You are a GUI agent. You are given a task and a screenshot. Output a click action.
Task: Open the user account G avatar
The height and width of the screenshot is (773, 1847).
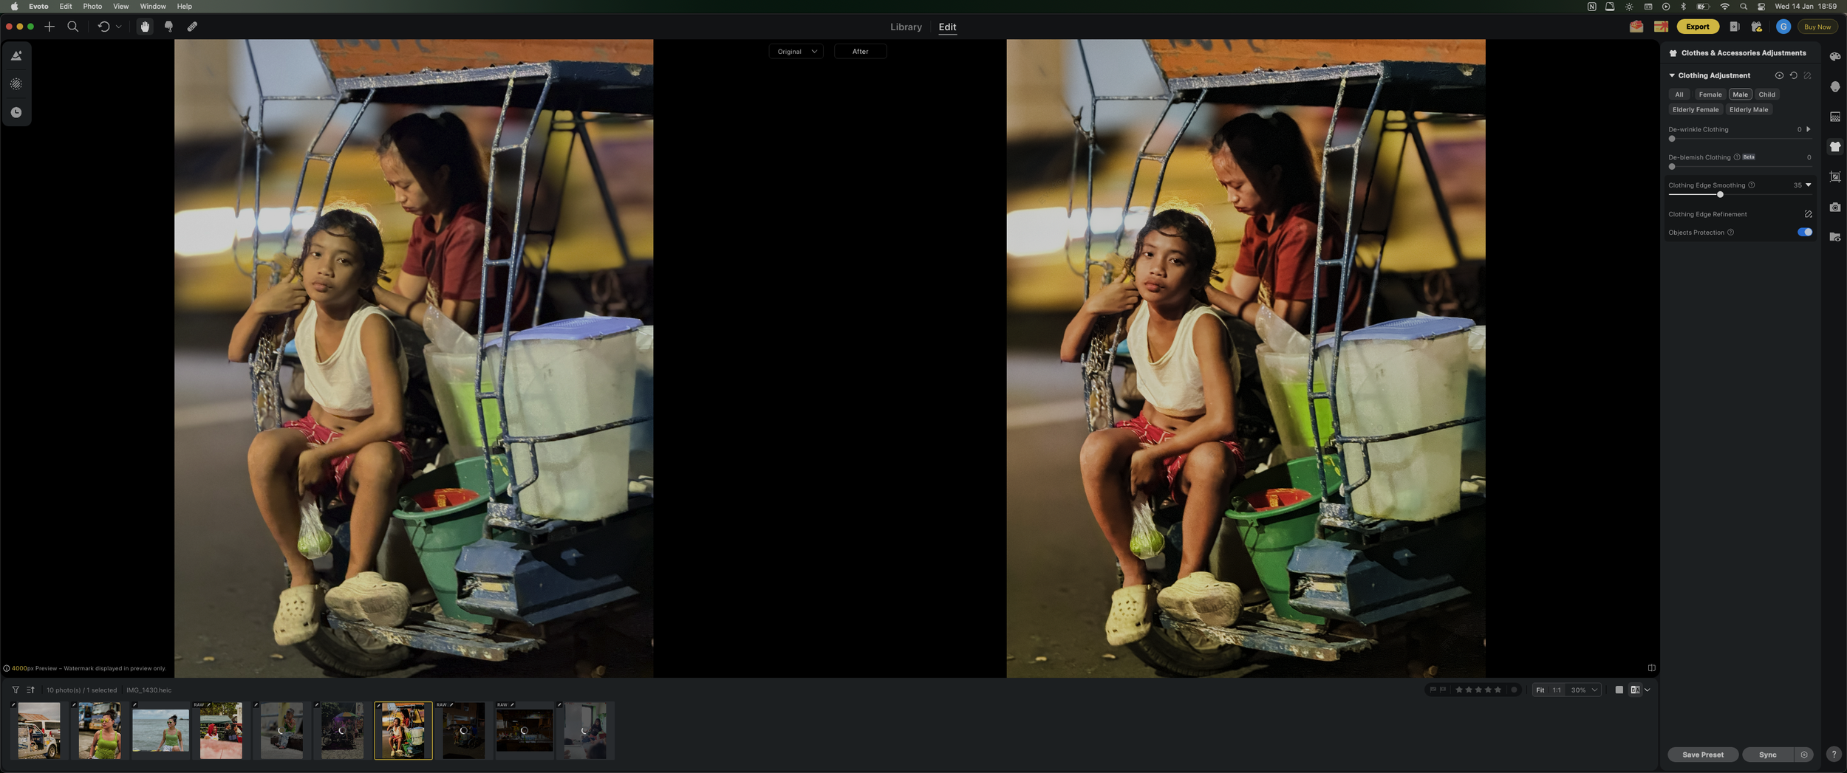1783,27
